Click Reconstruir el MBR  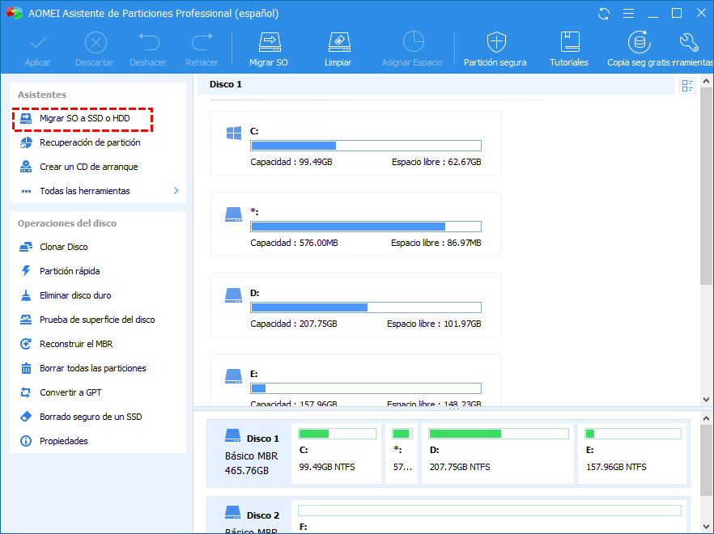[76, 344]
